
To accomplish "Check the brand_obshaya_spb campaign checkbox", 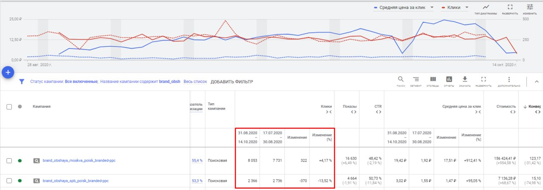I will click(9, 181).
